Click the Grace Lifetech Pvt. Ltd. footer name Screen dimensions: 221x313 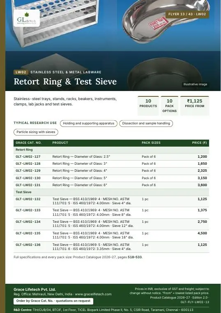[x=35, y=290]
